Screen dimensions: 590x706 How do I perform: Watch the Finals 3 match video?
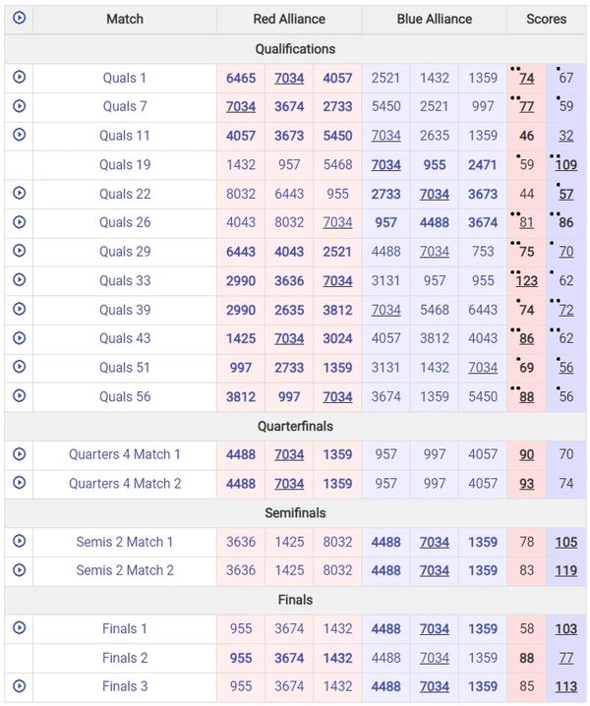point(19,686)
